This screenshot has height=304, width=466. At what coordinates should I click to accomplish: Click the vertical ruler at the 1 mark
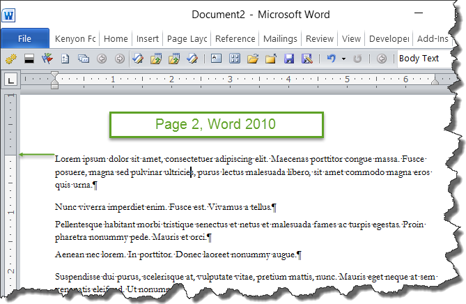coord(10,212)
